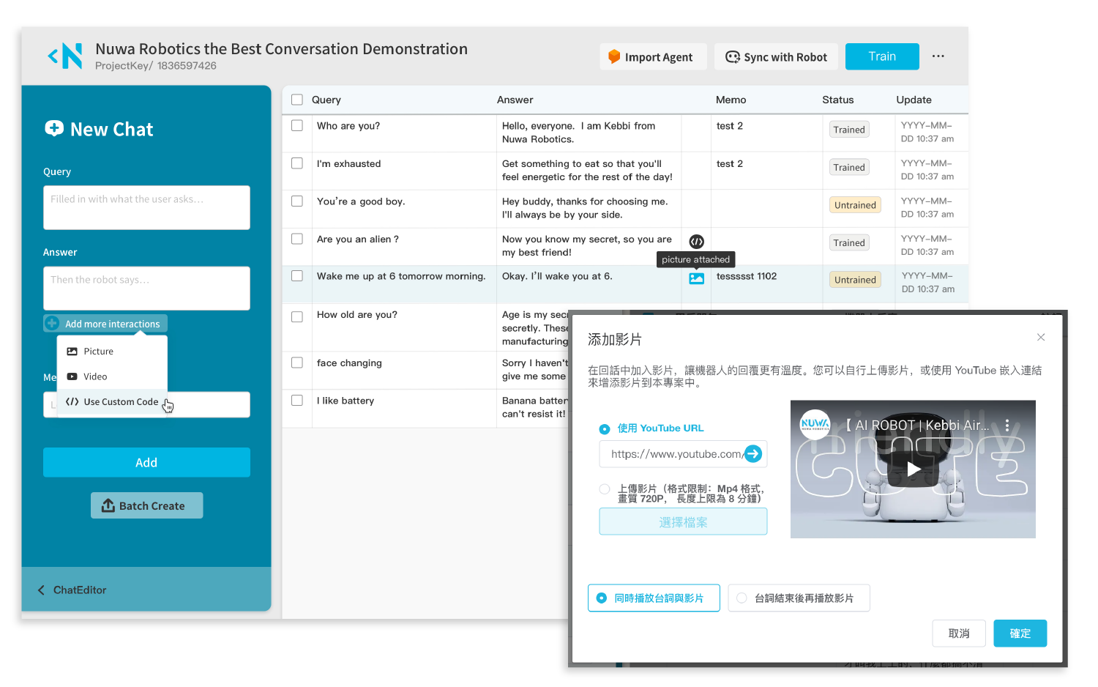Check the 'face changing' row checkbox
This screenshot has width=1098, height=687.
point(297,363)
